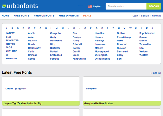The width and height of the screenshot is (163, 116).
Task: Open the Calligraphy font category
Action: 34,48
